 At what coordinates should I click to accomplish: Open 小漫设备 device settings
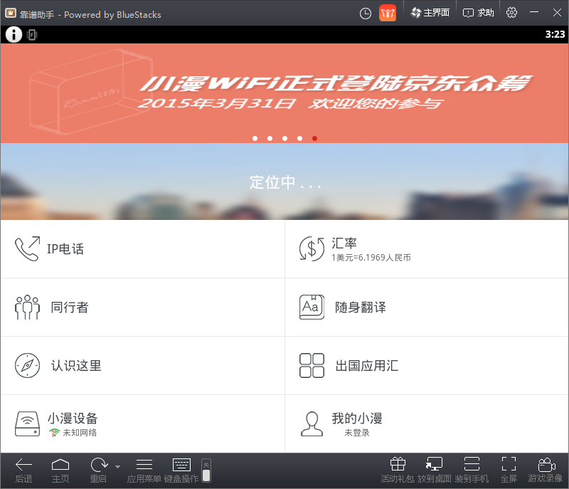click(x=142, y=424)
